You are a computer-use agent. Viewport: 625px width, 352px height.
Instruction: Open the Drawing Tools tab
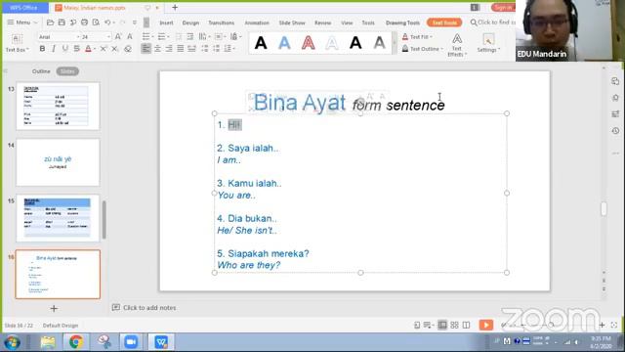tap(402, 22)
